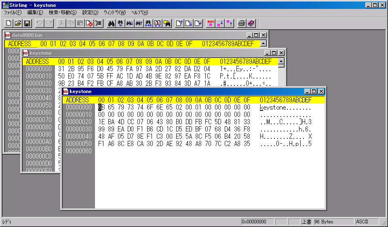
Task: Click the 上書 overwrite mode status cell
Action: [x=307, y=222]
